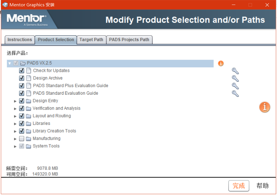The height and width of the screenshot is (195, 277).
Task: Select the Check for Updates label
Action: pyautogui.click(x=51, y=70)
